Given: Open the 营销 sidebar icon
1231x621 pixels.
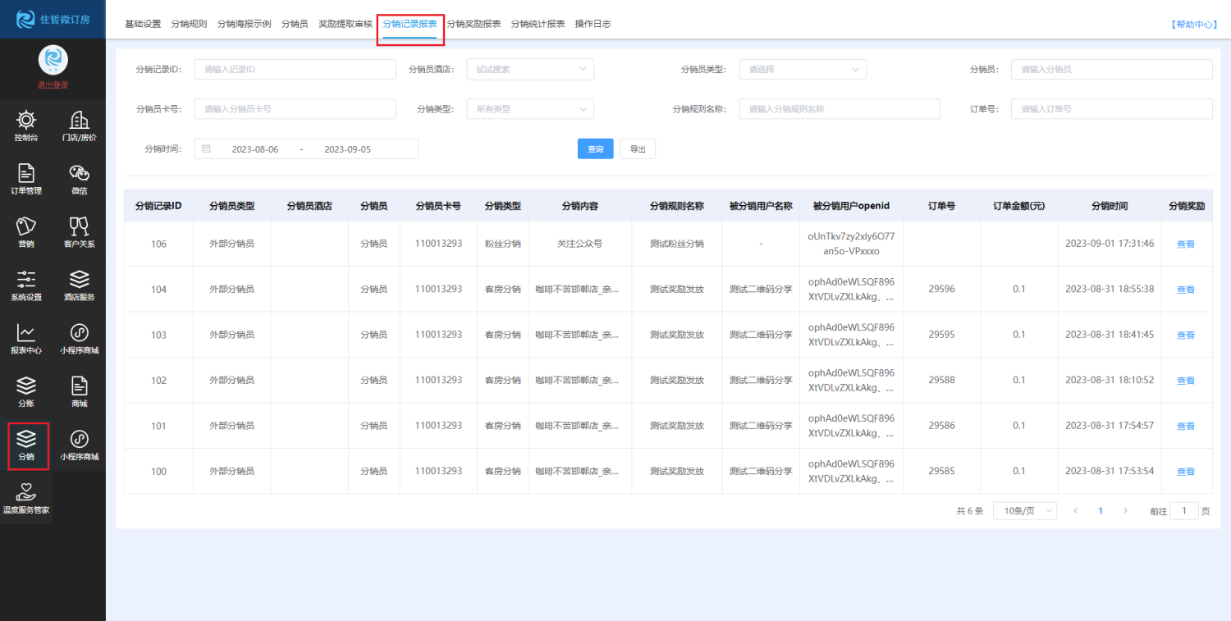Looking at the screenshot, I should (26, 233).
